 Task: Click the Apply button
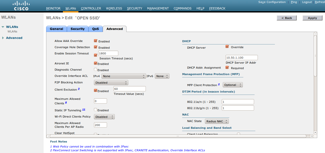point(312,18)
